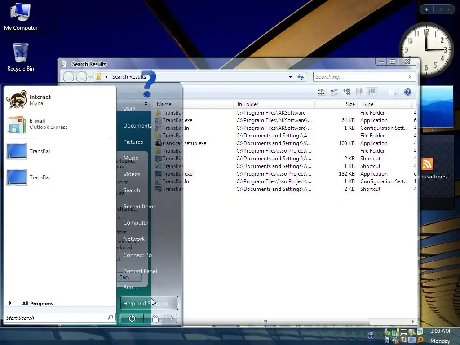Viewport: 460px width, 345px height.
Task: Open the address bar dropdown arrow
Action: pos(290,77)
